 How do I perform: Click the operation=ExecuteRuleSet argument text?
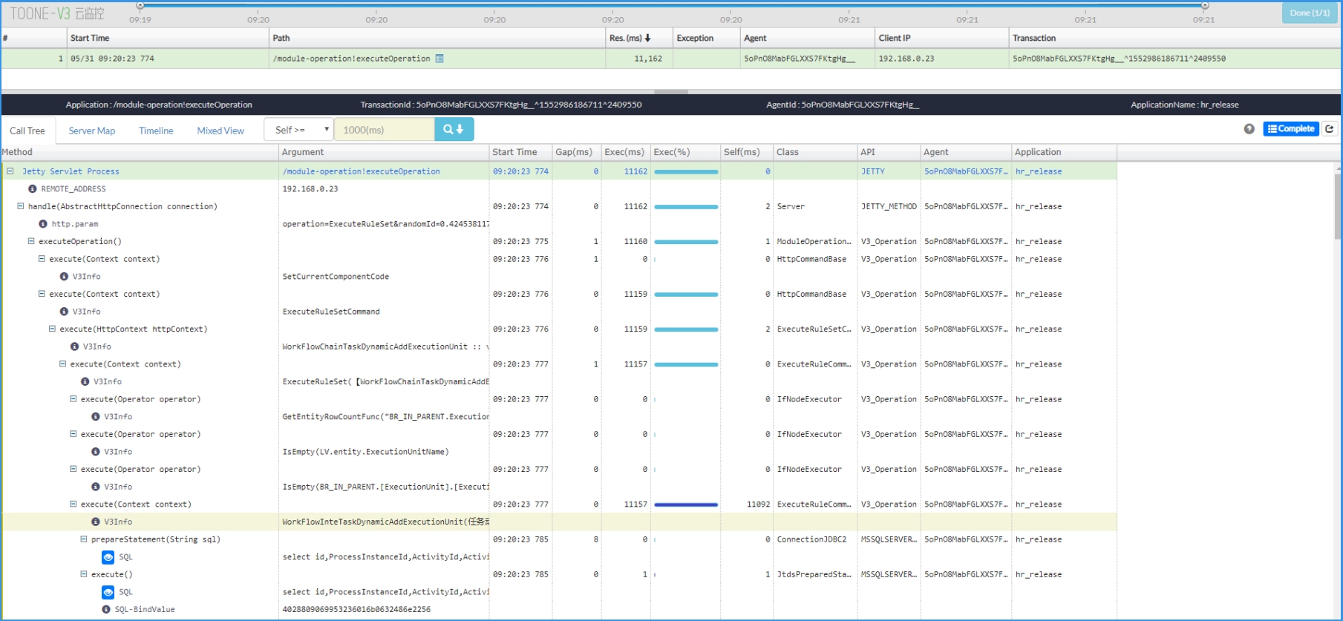[x=385, y=224]
